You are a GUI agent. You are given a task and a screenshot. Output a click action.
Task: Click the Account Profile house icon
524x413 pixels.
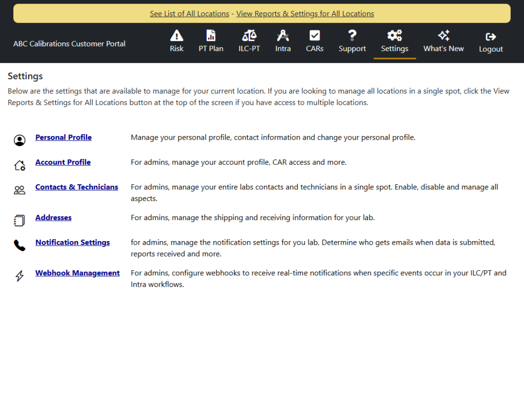point(19,165)
